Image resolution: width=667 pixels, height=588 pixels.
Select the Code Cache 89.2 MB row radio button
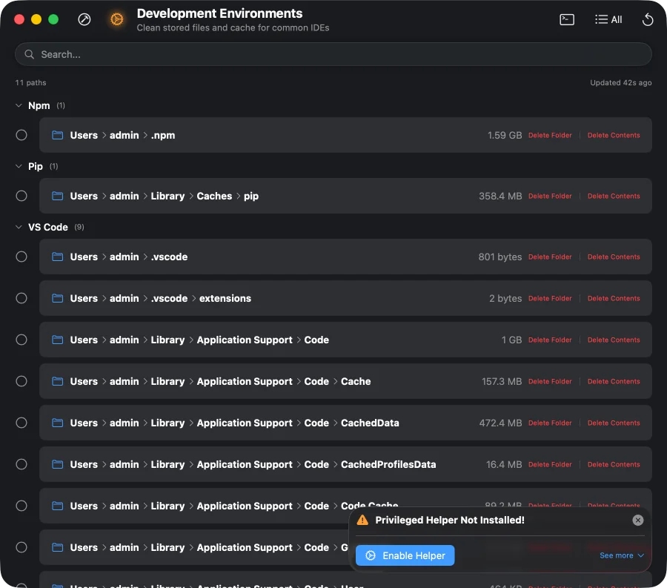point(21,506)
